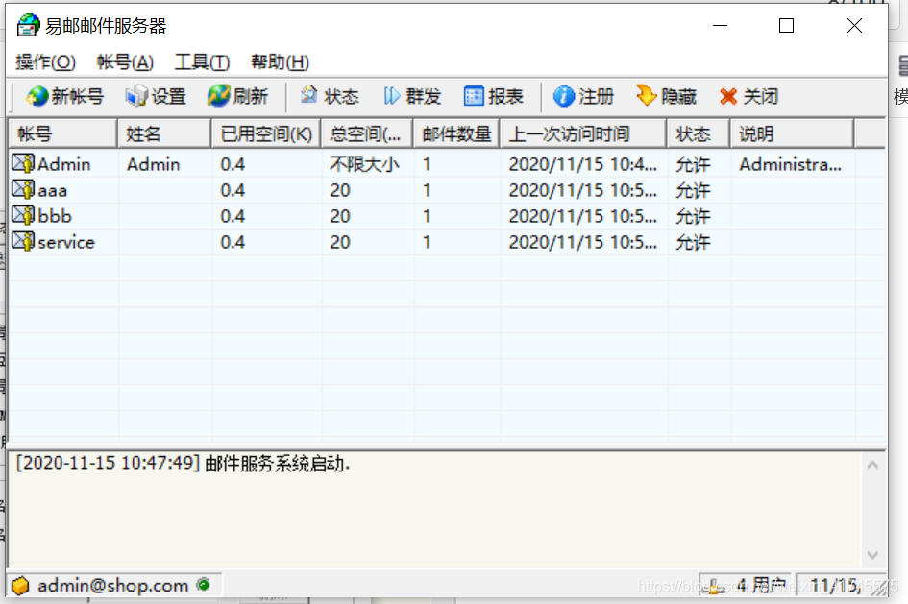
Task: Click total space value 20 in bbb row
Action: point(340,216)
